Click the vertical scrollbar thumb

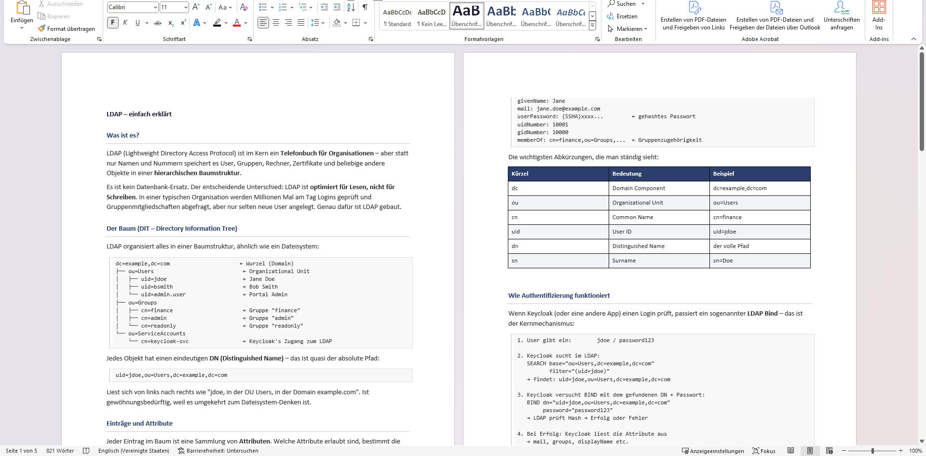pyautogui.click(x=922, y=101)
